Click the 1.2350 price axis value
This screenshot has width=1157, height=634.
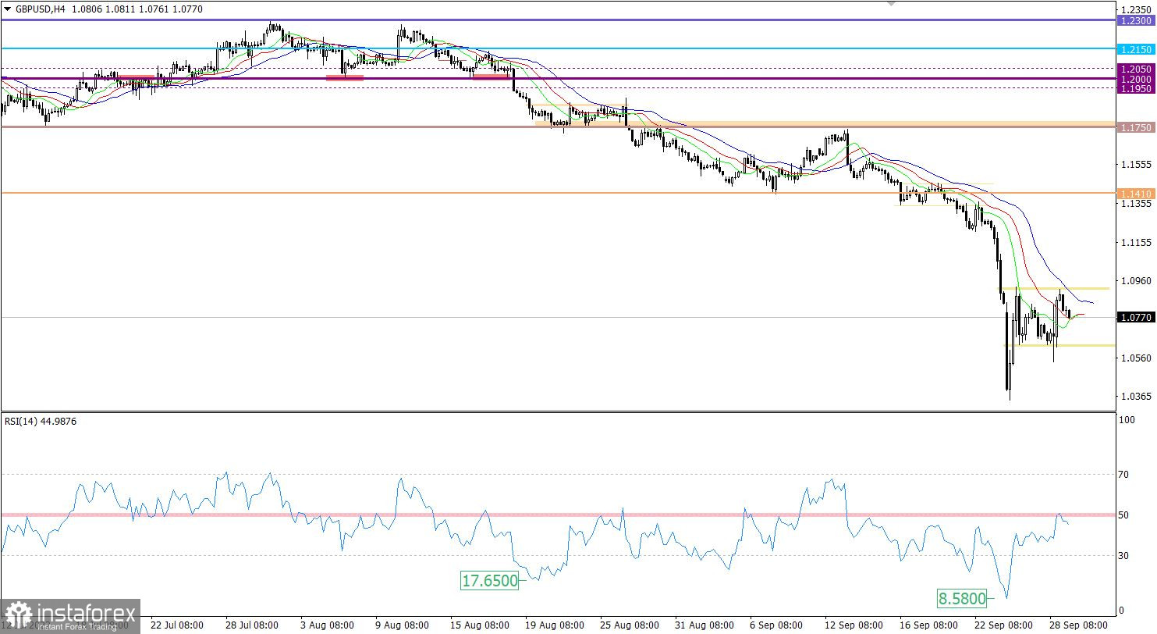tap(1136, 10)
